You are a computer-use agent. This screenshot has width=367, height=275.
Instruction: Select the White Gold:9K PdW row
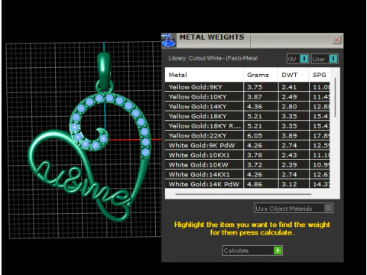[x=248, y=145]
